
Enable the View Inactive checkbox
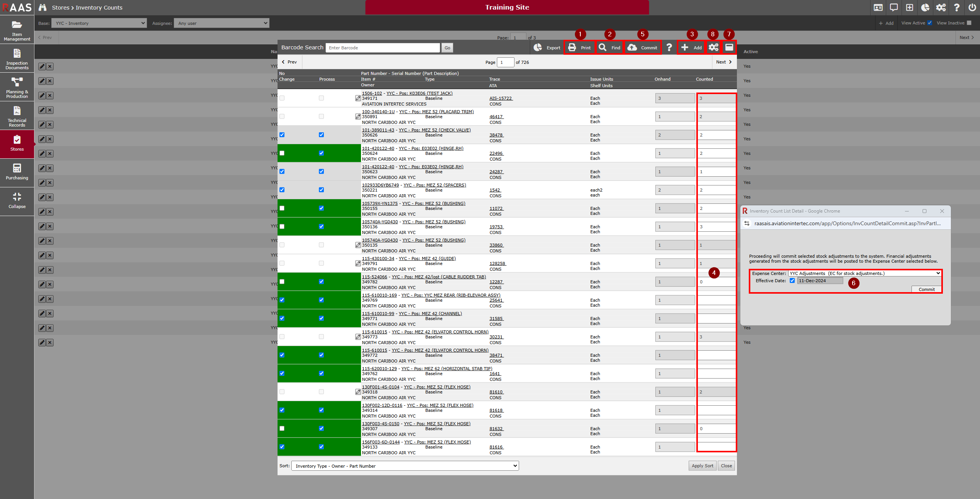pyautogui.click(x=969, y=23)
